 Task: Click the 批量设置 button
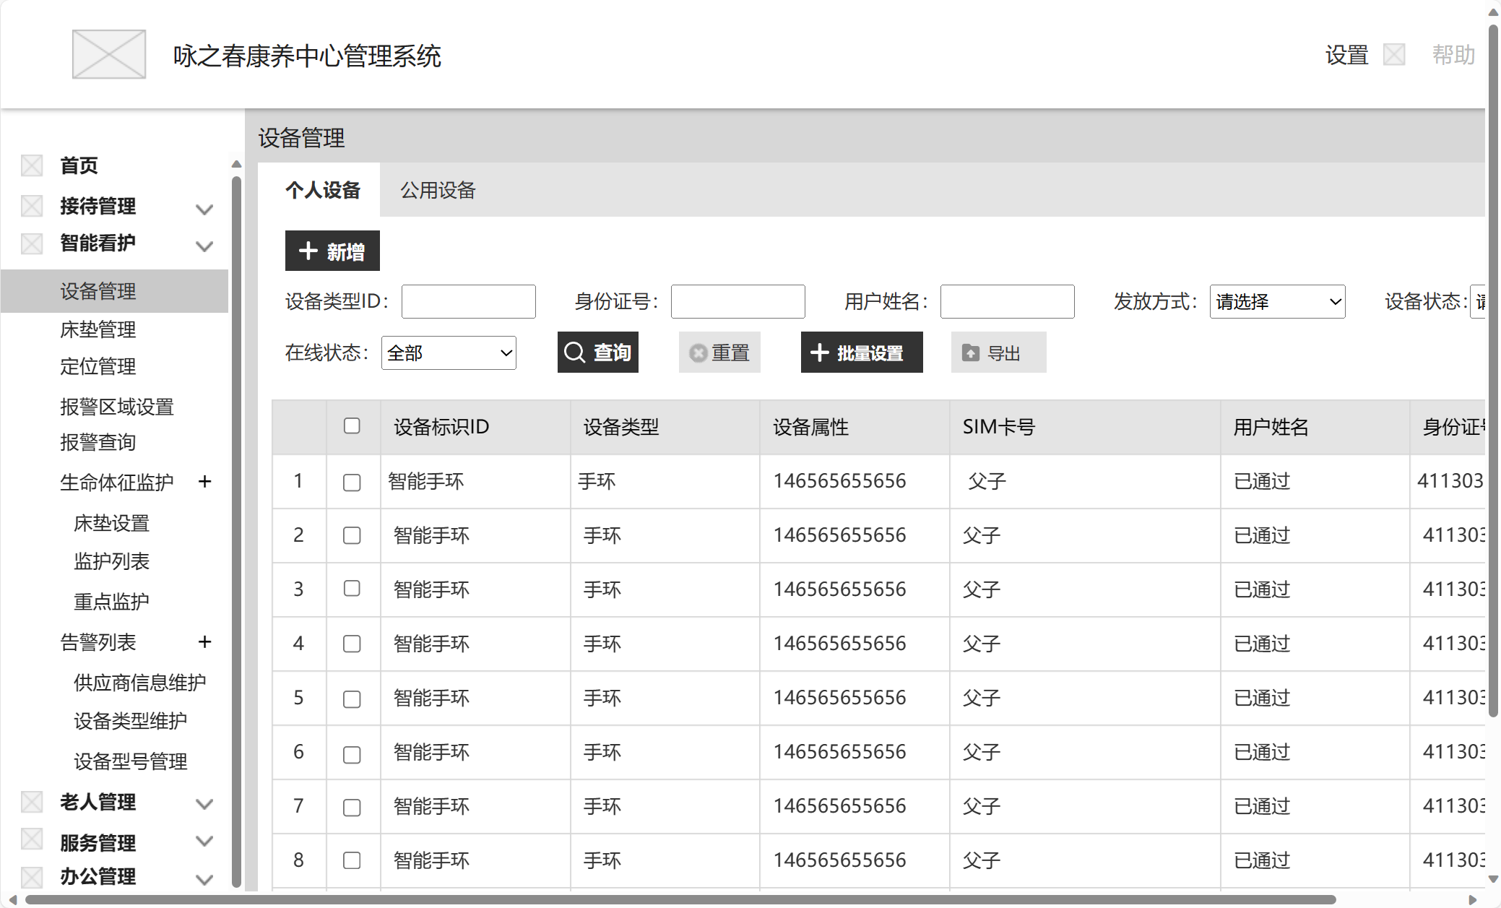[862, 353]
